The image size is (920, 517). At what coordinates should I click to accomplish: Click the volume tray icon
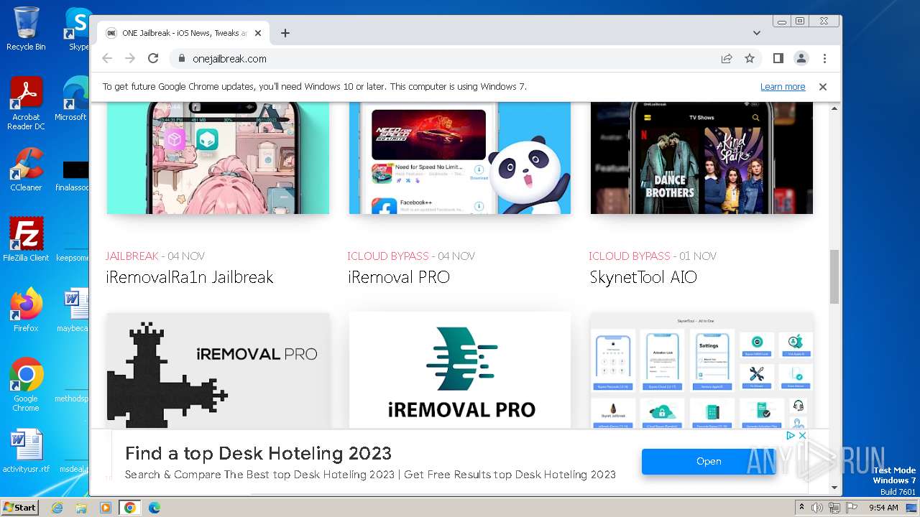pyautogui.click(x=817, y=508)
